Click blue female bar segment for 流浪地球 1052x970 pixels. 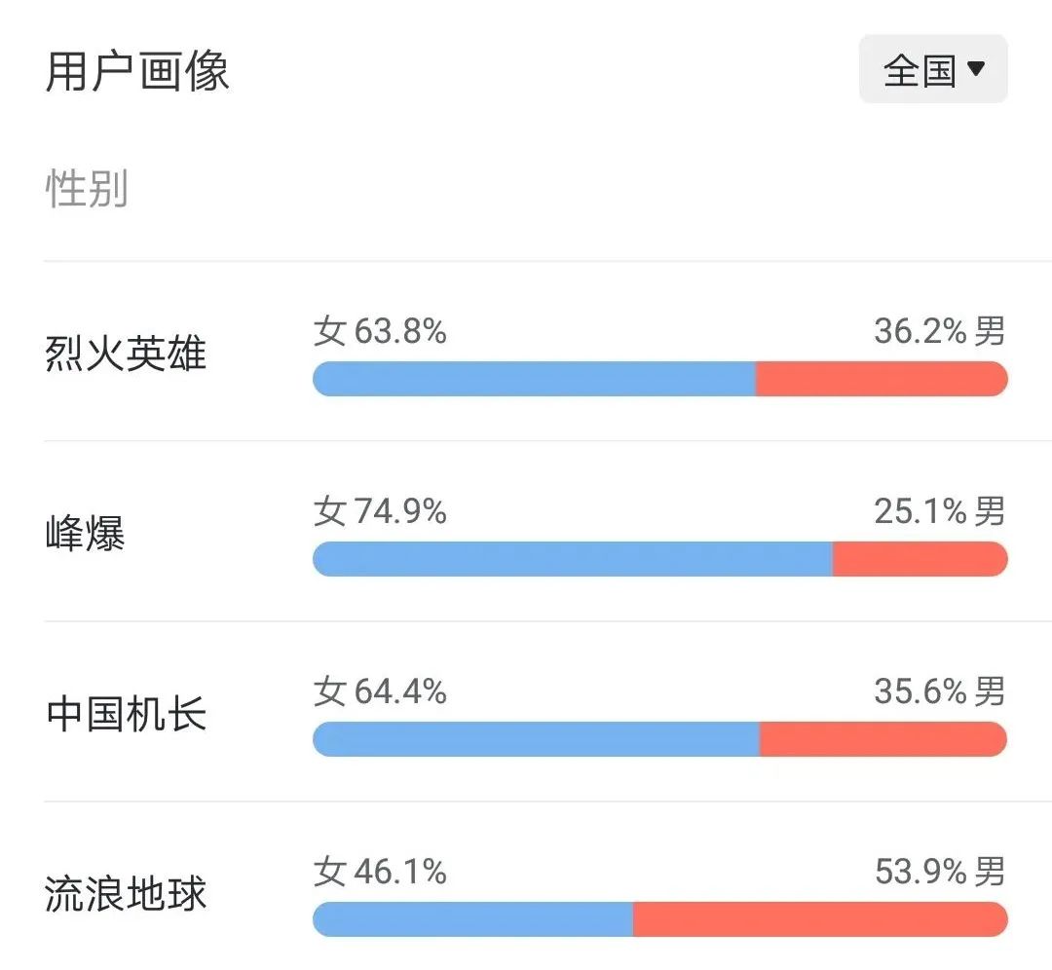coord(472,919)
